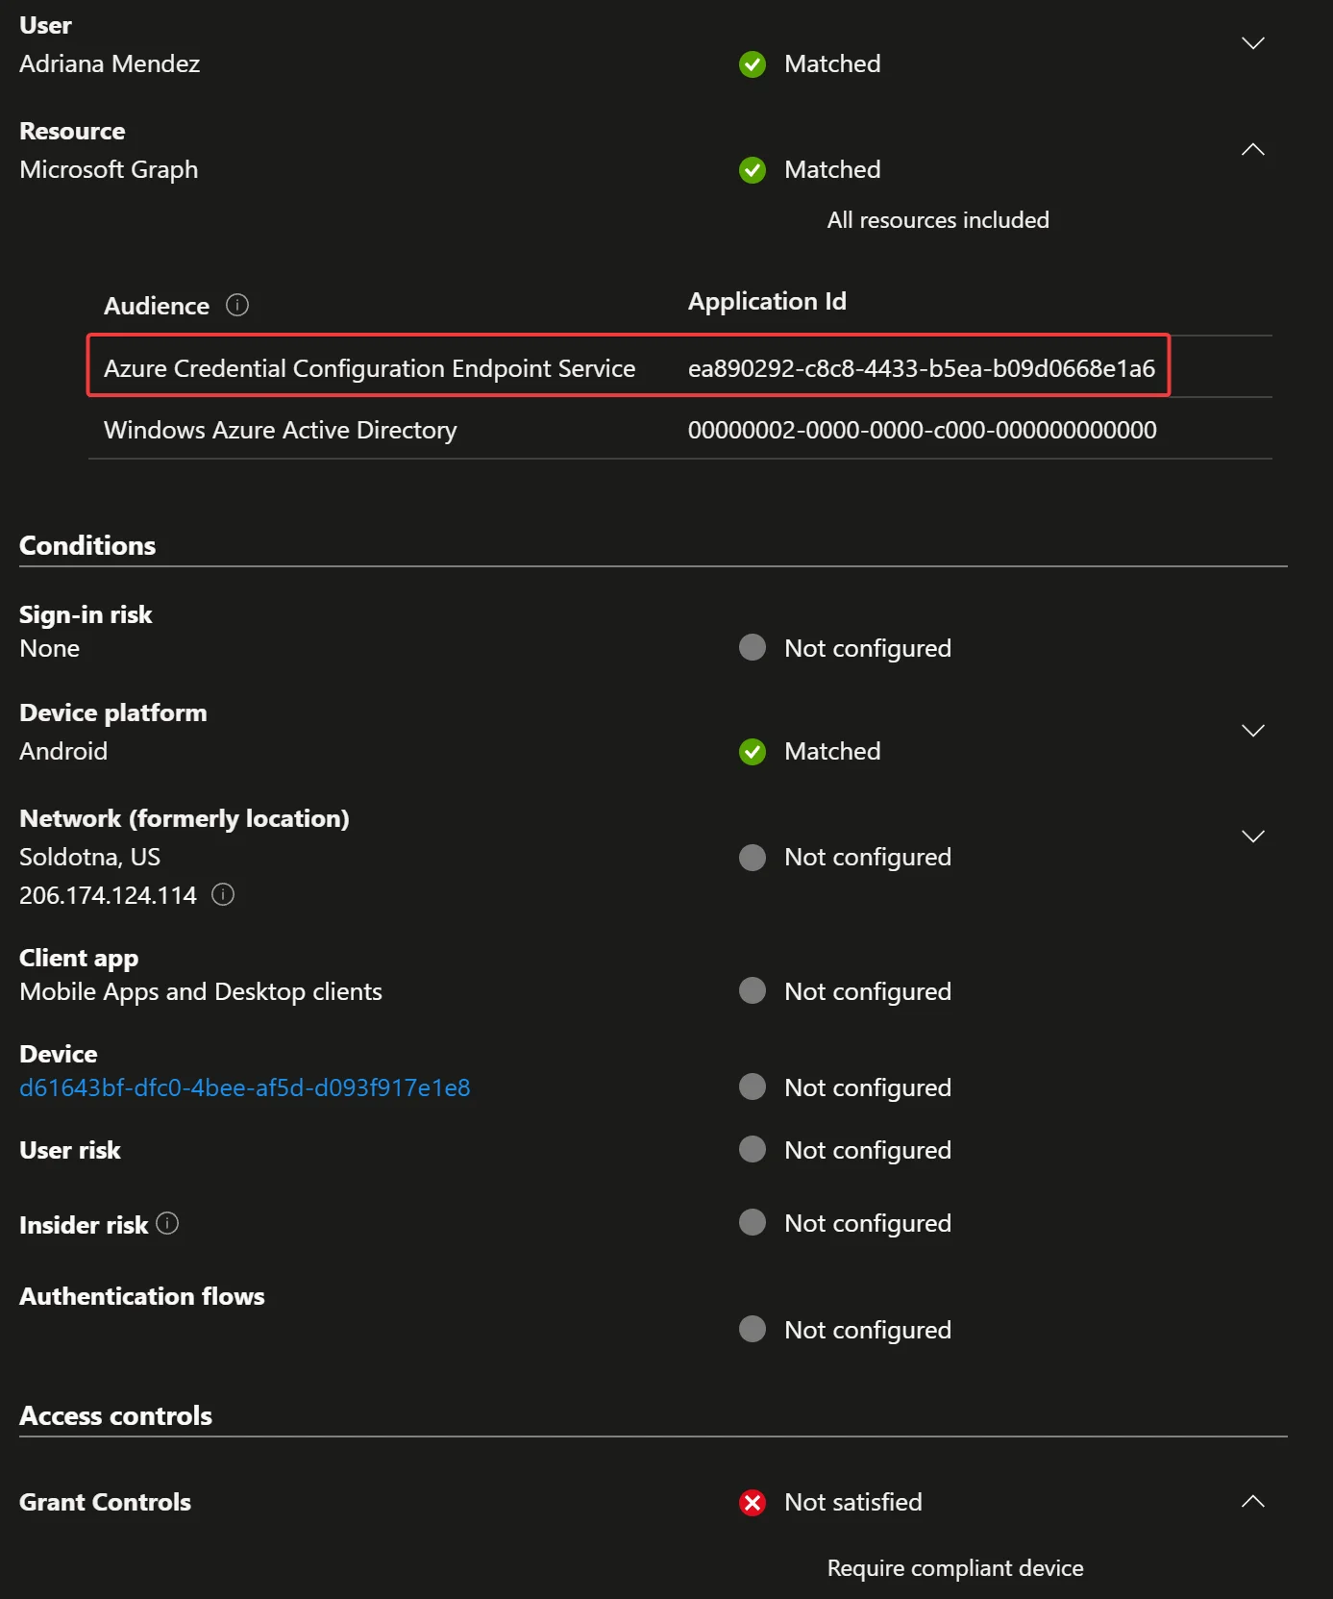Image resolution: width=1333 pixels, height=1599 pixels.
Task: Click the green Matched checkmark for Resource
Action: coord(753,170)
